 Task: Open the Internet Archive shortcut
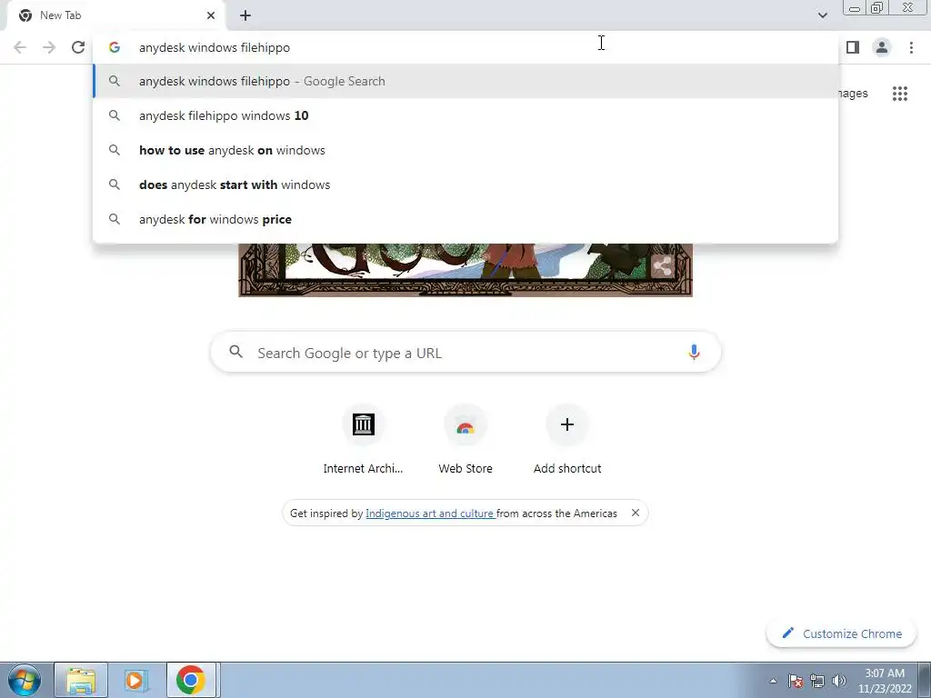point(364,440)
